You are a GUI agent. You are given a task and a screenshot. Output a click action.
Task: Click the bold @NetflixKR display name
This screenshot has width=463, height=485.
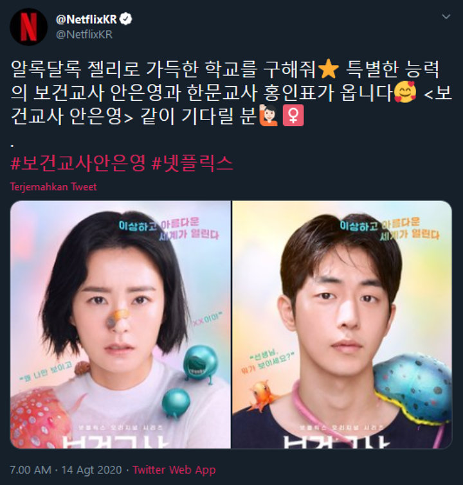click(x=86, y=19)
